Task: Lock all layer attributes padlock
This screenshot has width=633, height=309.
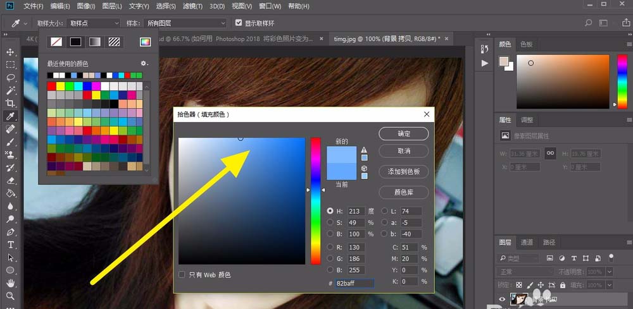Action: pos(562,285)
